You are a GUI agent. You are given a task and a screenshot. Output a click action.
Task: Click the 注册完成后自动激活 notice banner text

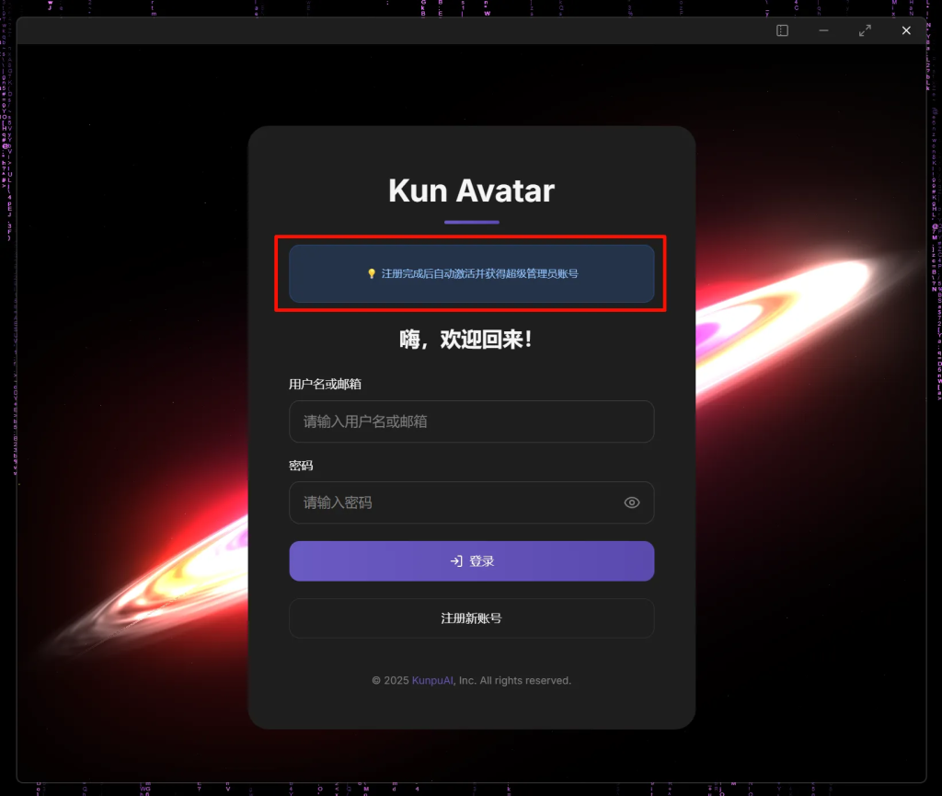[x=480, y=274]
